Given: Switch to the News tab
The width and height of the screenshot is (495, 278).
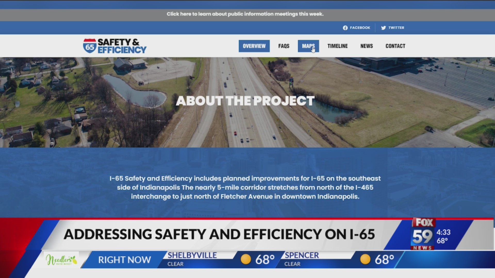Looking at the screenshot, I should point(366,46).
